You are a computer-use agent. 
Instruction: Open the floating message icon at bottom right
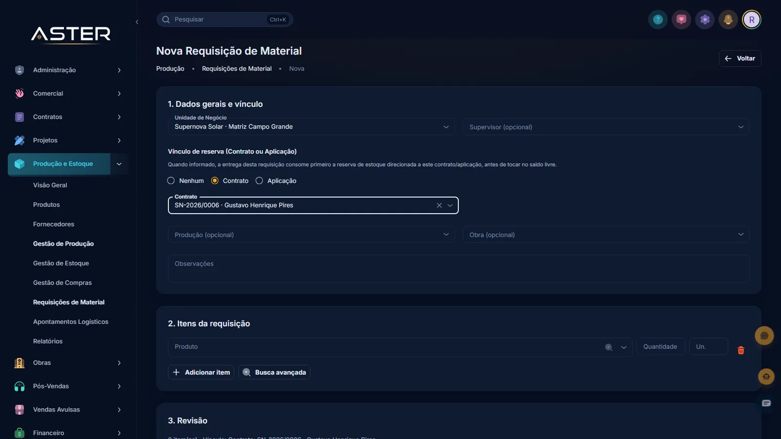[x=766, y=403]
